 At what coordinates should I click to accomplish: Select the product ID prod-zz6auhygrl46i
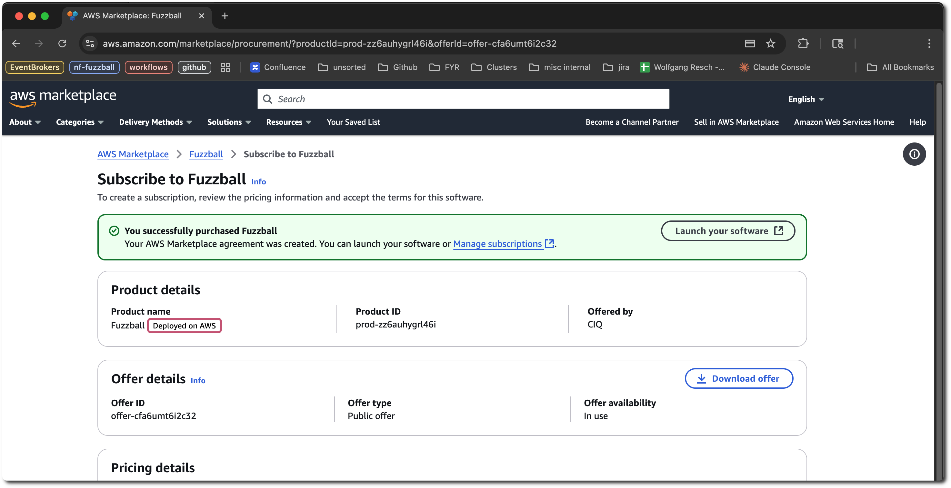396,324
